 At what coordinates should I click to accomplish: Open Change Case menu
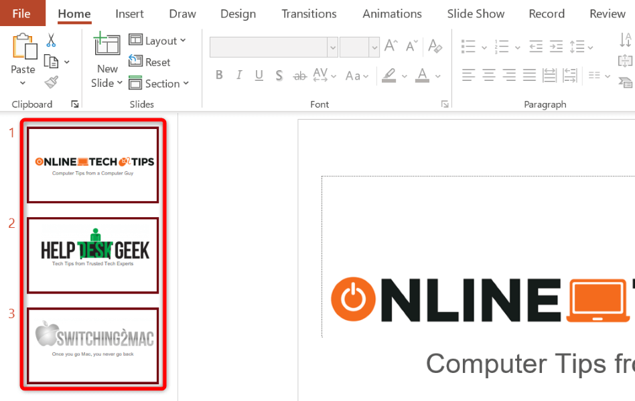pos(356,75)
